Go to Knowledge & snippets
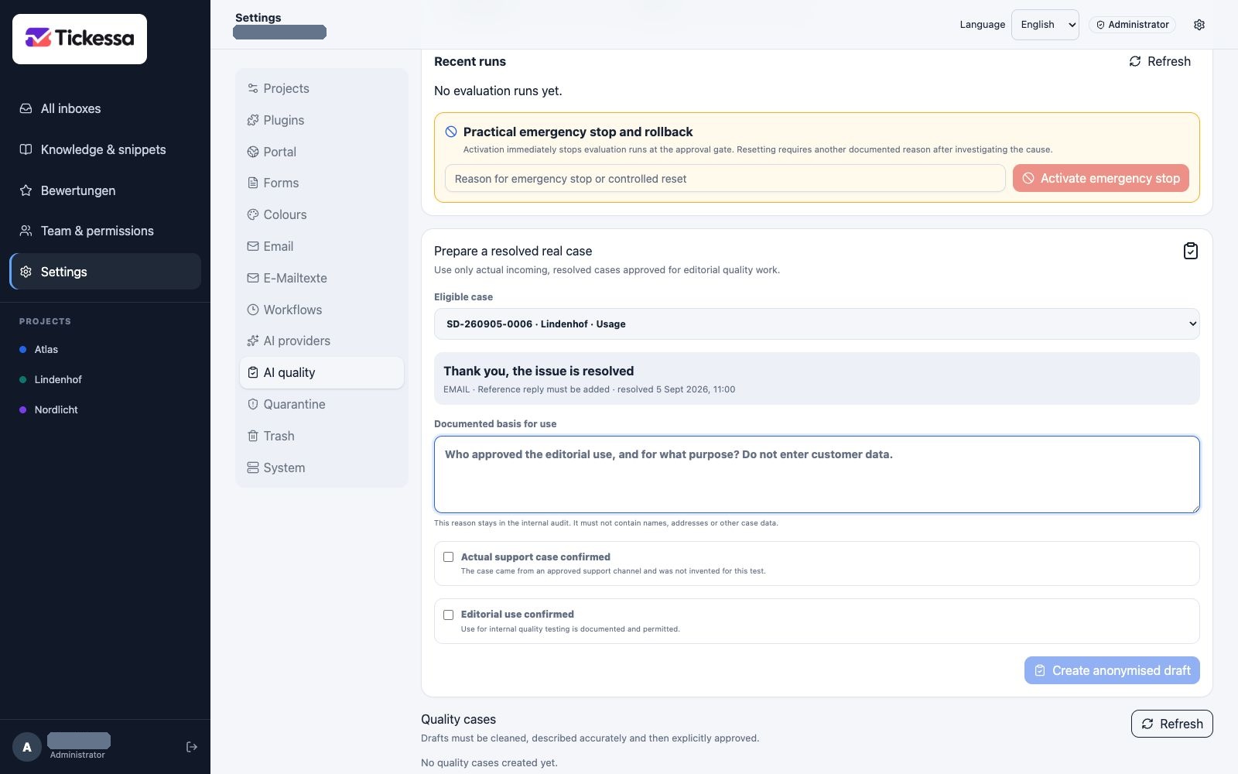The image size is (1238, 774). tap(105, 149)
